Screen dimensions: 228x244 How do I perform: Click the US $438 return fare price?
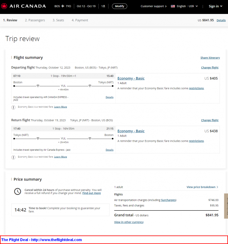tap(211, 131)
